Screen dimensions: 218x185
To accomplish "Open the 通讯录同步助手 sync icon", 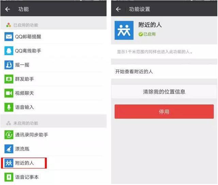I will pyautogui.click(x=9, y=135).
